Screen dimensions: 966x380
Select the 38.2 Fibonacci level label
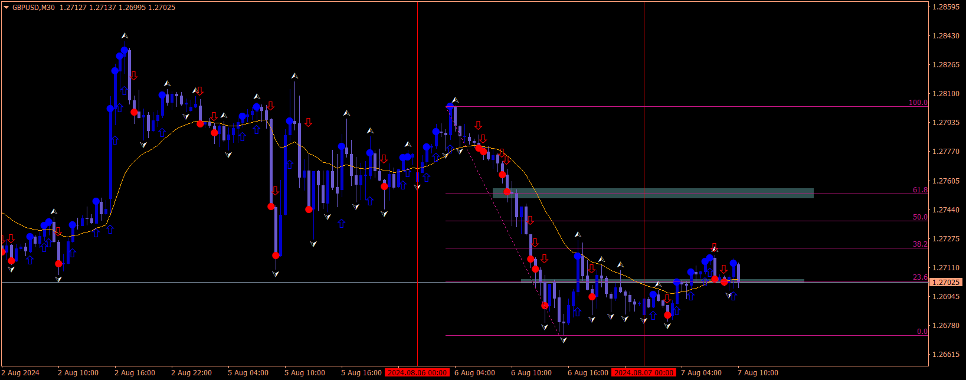pyautogui.click(x=920, y=244)
